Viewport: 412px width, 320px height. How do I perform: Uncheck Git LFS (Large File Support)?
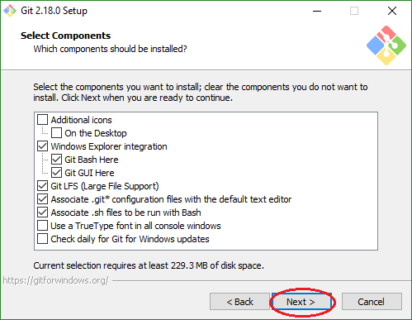(x=42, y=186)
